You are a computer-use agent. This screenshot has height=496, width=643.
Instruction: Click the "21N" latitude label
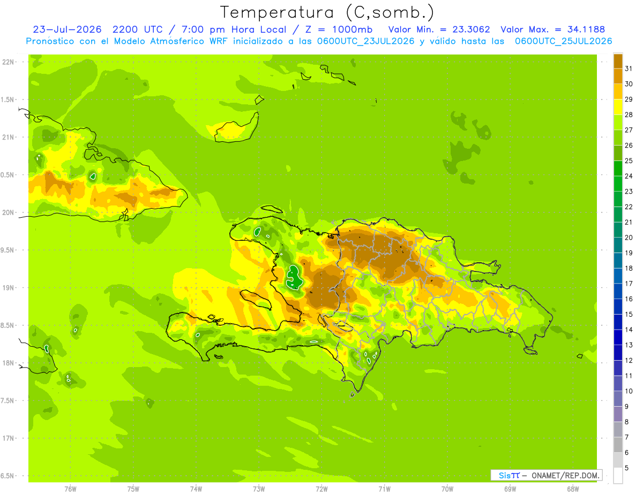click(x=8, y=137)
